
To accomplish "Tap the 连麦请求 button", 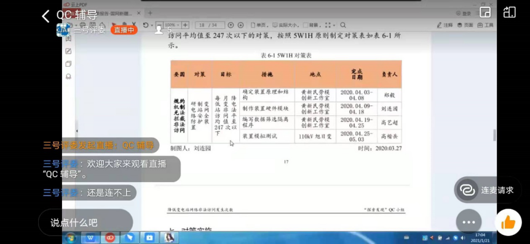I will (488, 190).
